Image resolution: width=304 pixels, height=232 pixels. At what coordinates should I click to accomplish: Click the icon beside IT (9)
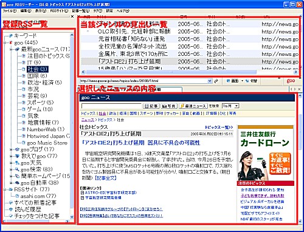[x=24, y=63]
